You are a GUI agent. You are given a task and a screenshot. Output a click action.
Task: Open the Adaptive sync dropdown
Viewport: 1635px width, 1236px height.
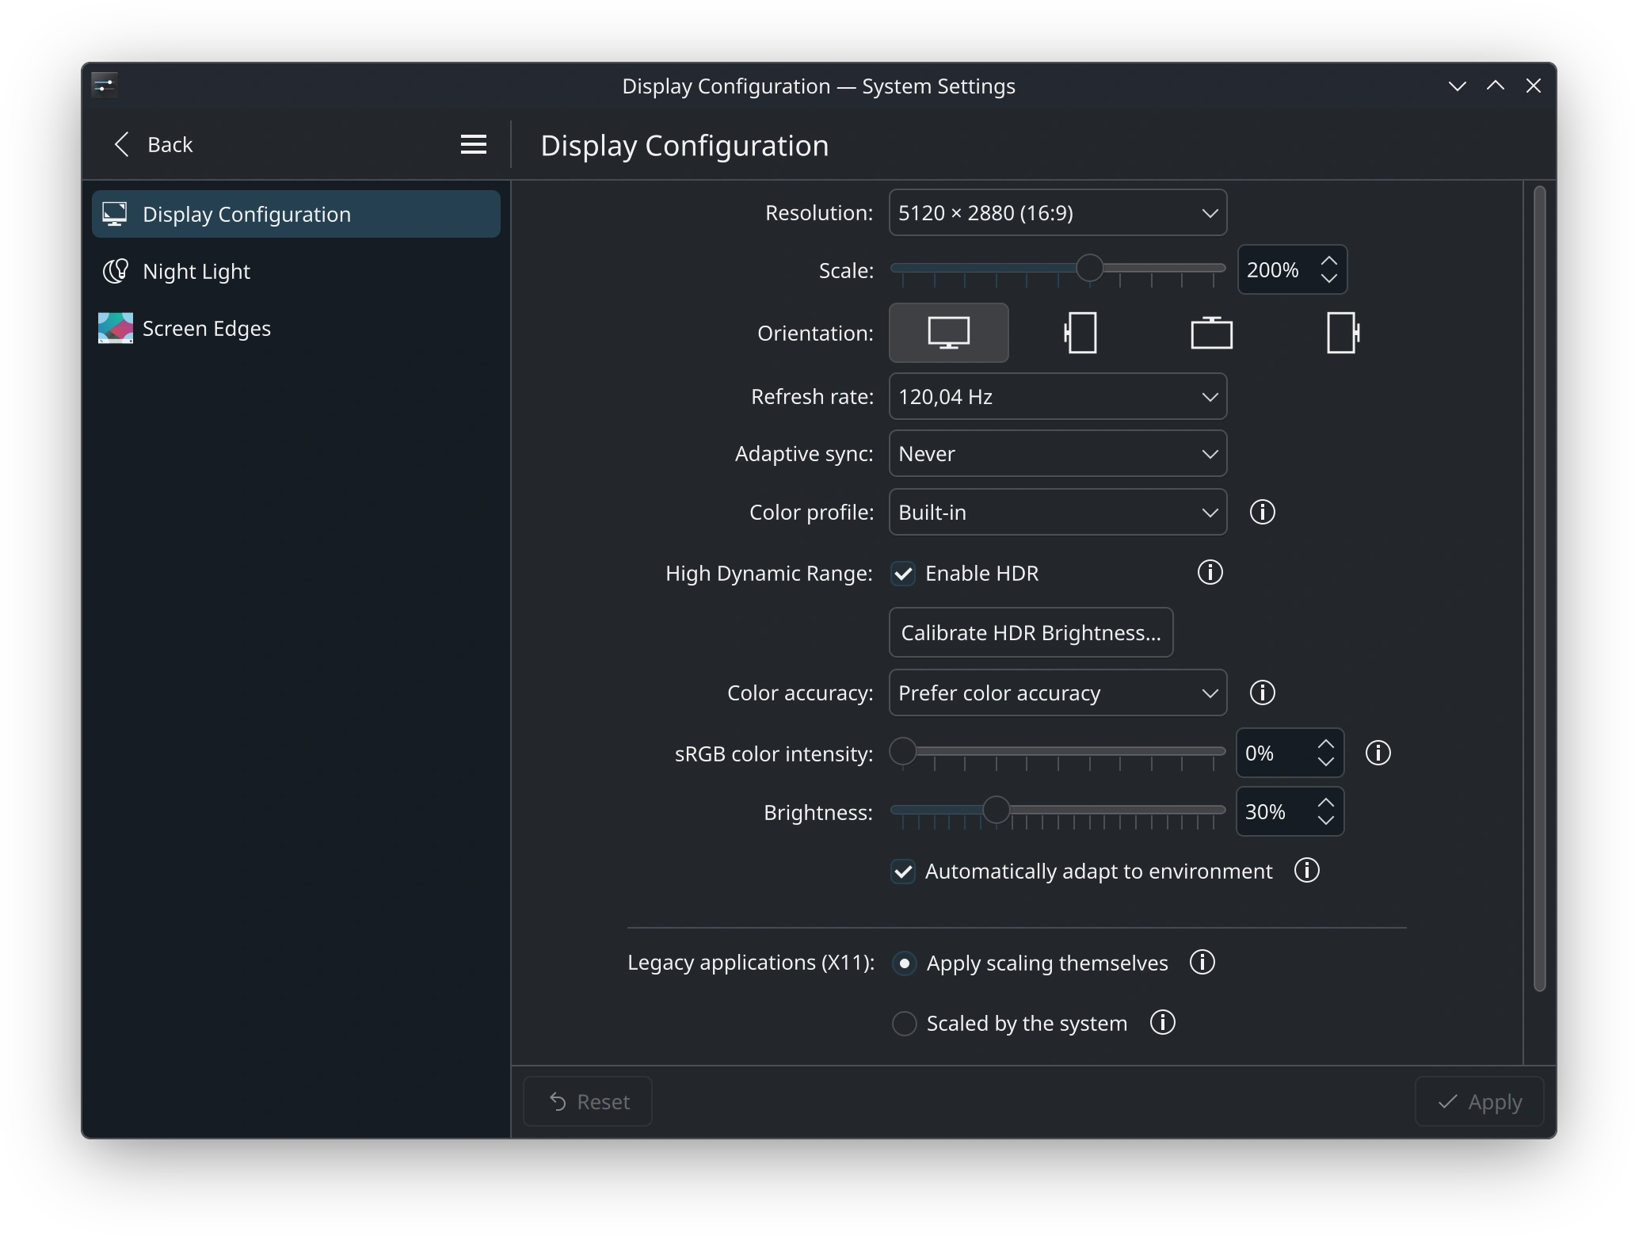point(1058,453)
